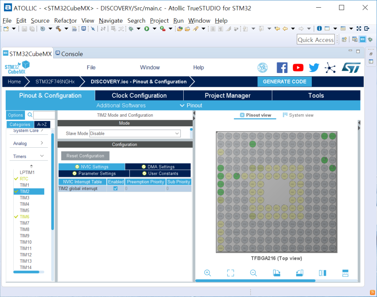Open the Project menu
Image resolution: width=377 pixels, height=297 pixels.
click(x=159, y=21)
